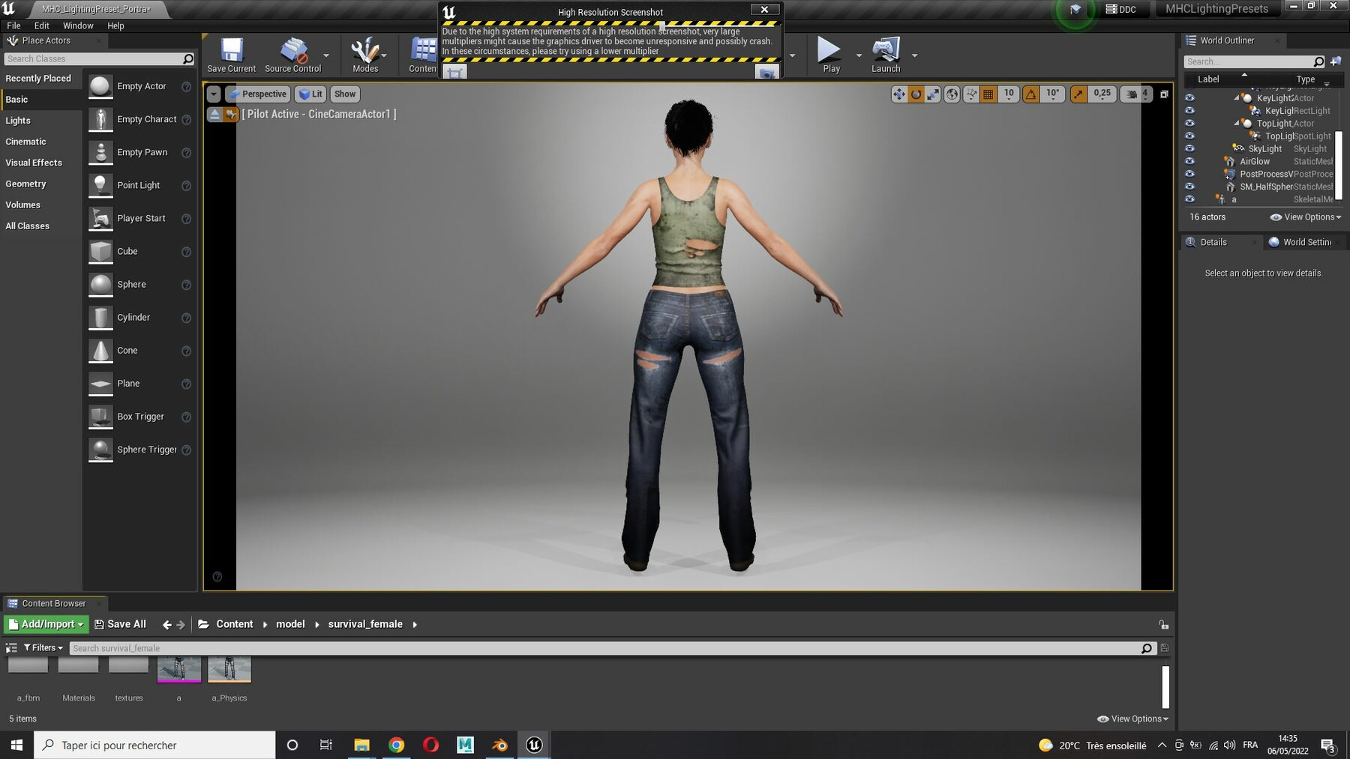Screen dimensions: 1350x759
Task: Close the High Resolution Screenshot dialog
Action: (x=764, y=10)
